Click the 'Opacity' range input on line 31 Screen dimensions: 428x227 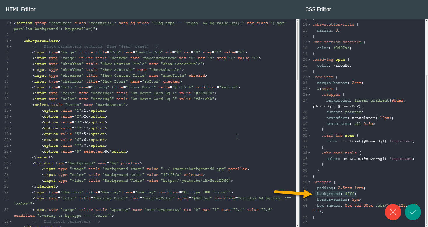pos(143,213)
